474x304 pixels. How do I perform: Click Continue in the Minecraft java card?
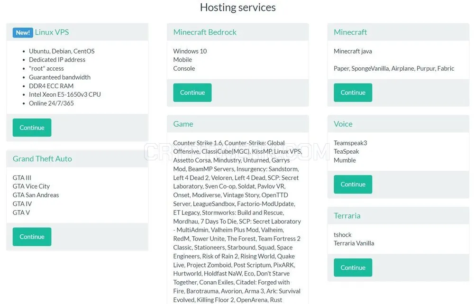(353, 92)
